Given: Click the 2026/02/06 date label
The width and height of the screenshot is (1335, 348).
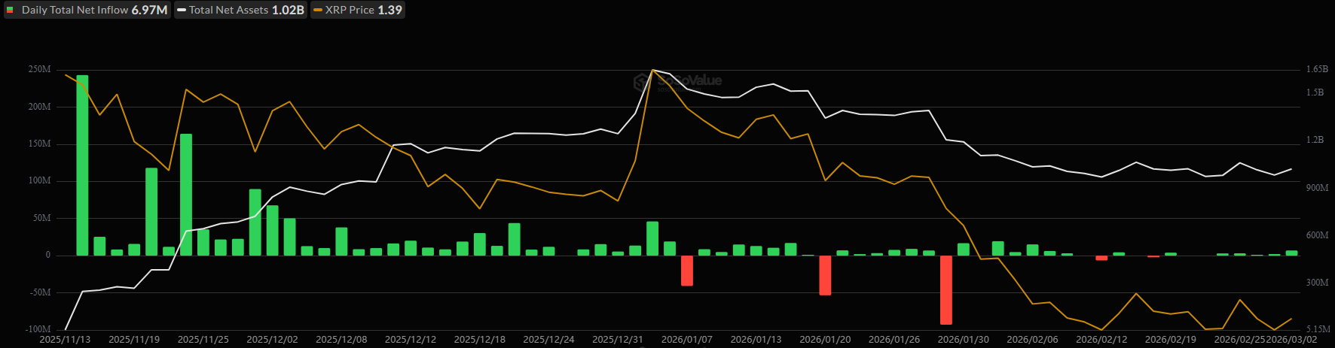Looking at the screenshot, I should [1033, 340].
